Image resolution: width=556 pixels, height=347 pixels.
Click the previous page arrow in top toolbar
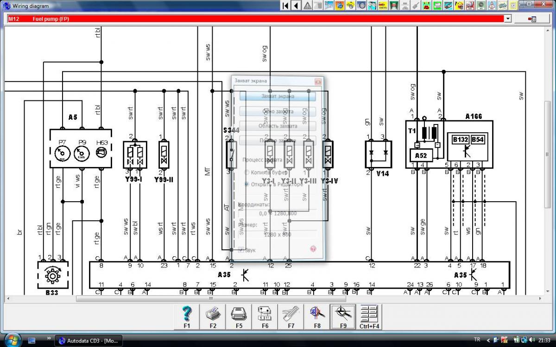pos(296,6)
